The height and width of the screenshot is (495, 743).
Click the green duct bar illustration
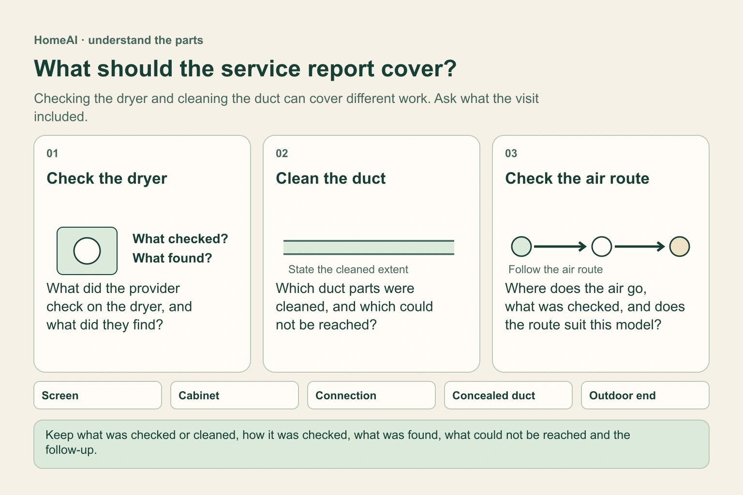(x=369, y=247)
